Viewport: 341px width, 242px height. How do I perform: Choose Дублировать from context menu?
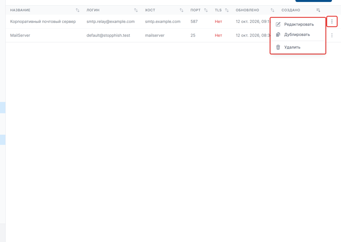(298, 35)
